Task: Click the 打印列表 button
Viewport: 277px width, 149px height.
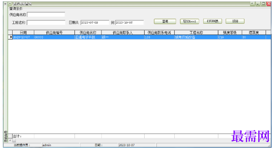Action: point(213,21)
